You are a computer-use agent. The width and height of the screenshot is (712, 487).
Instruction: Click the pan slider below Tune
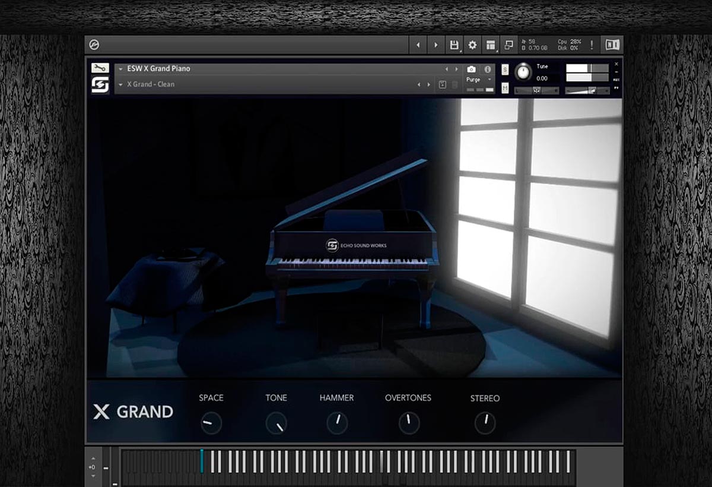point(536,91)
